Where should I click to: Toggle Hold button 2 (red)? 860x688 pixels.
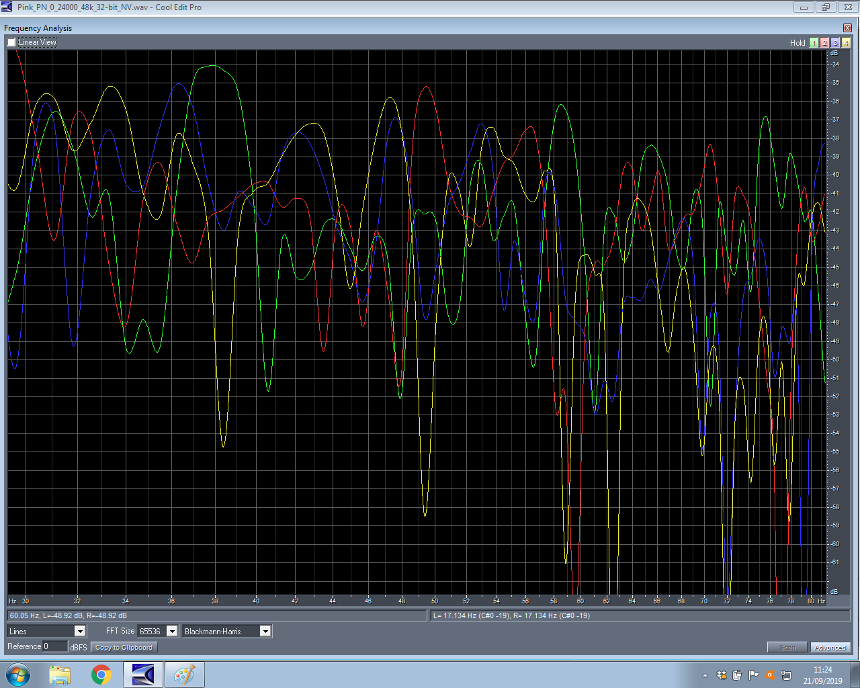(824, 42)
